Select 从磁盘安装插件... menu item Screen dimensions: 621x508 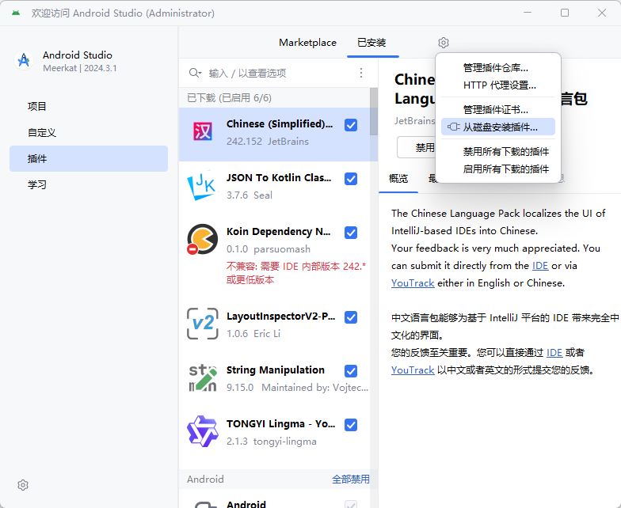pyautogui.click(x=497, y=127)
